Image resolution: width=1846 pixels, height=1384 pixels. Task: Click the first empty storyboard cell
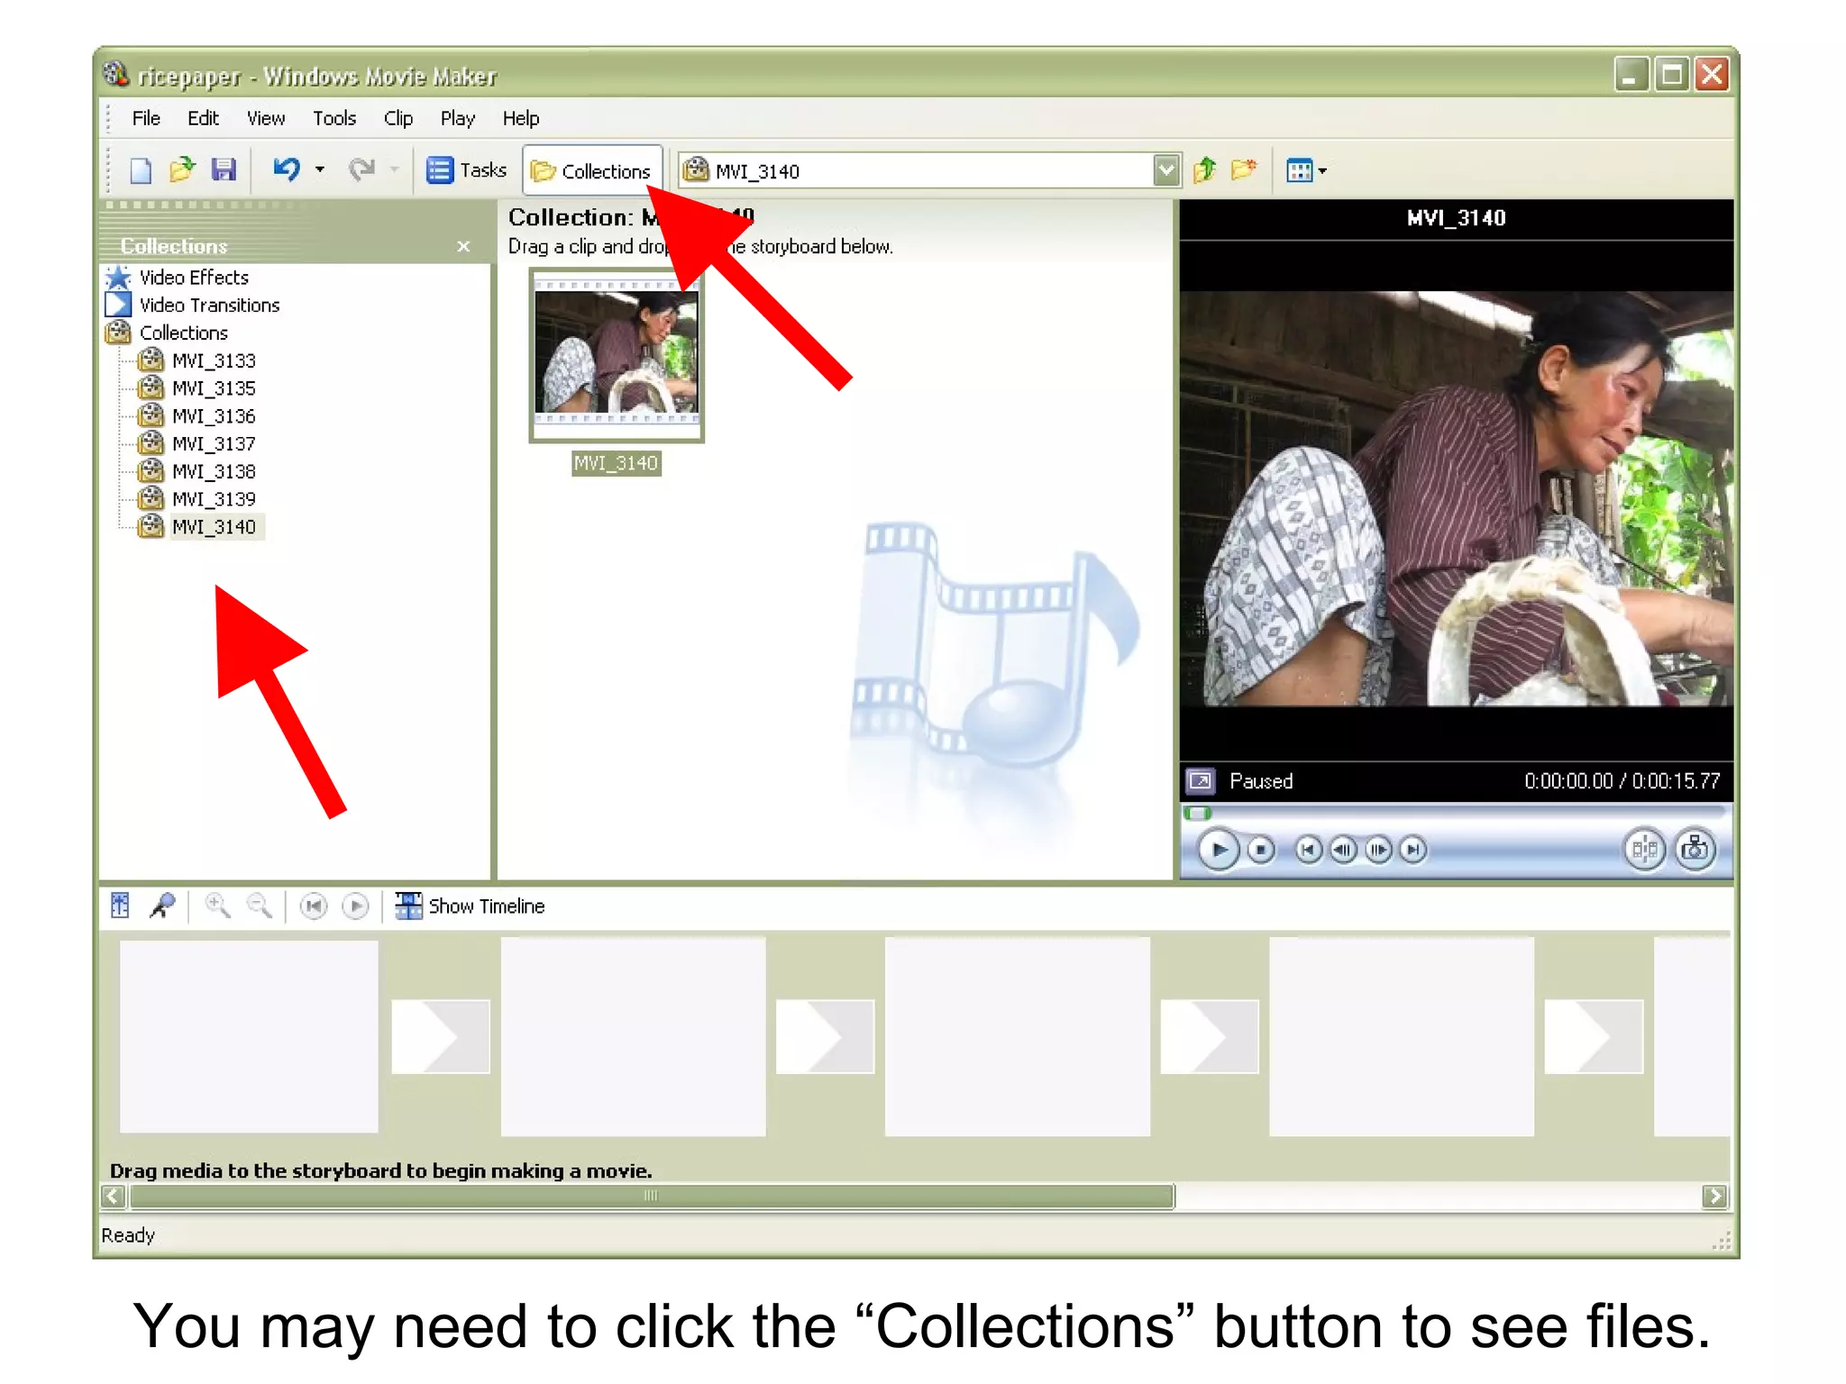[249, 1036]
